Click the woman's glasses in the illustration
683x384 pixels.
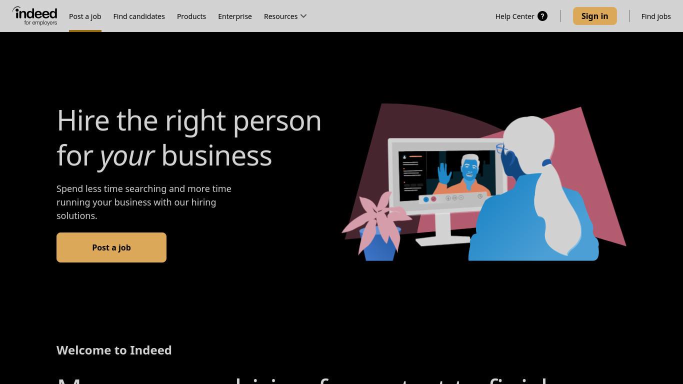[x=501, y=148]
